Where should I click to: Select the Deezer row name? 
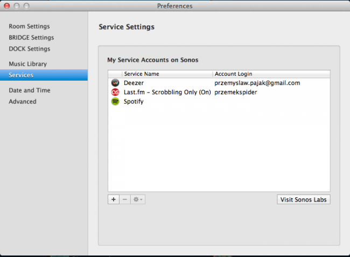click(134, 83)
